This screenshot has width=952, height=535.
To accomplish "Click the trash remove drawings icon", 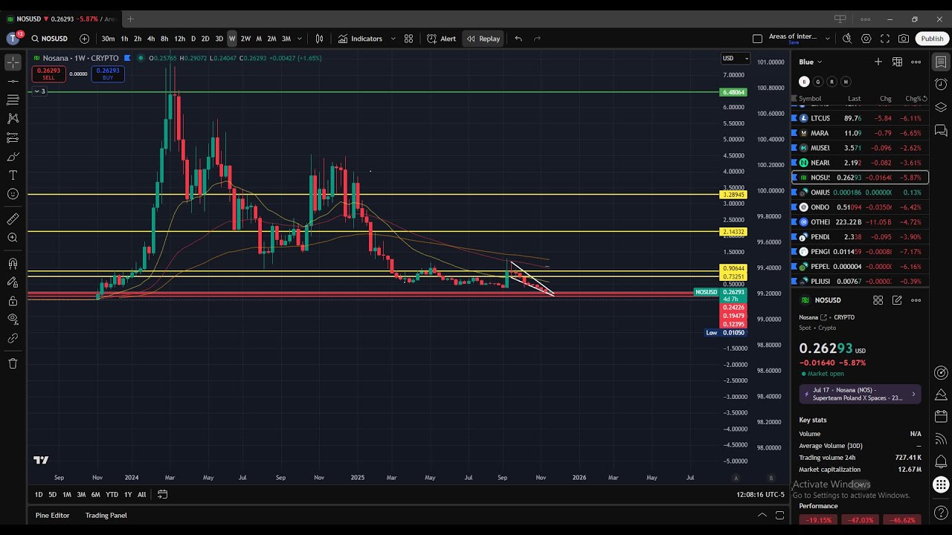I will pos(13,363).
